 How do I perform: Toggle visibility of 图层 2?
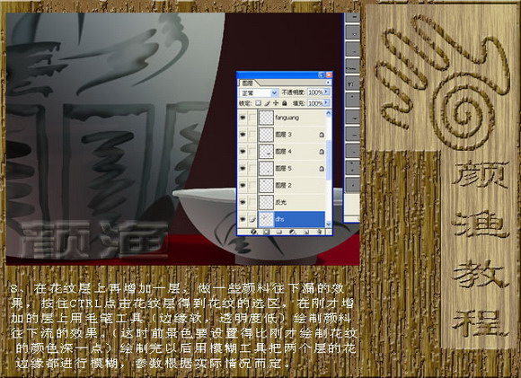click(x=243, y=185)
